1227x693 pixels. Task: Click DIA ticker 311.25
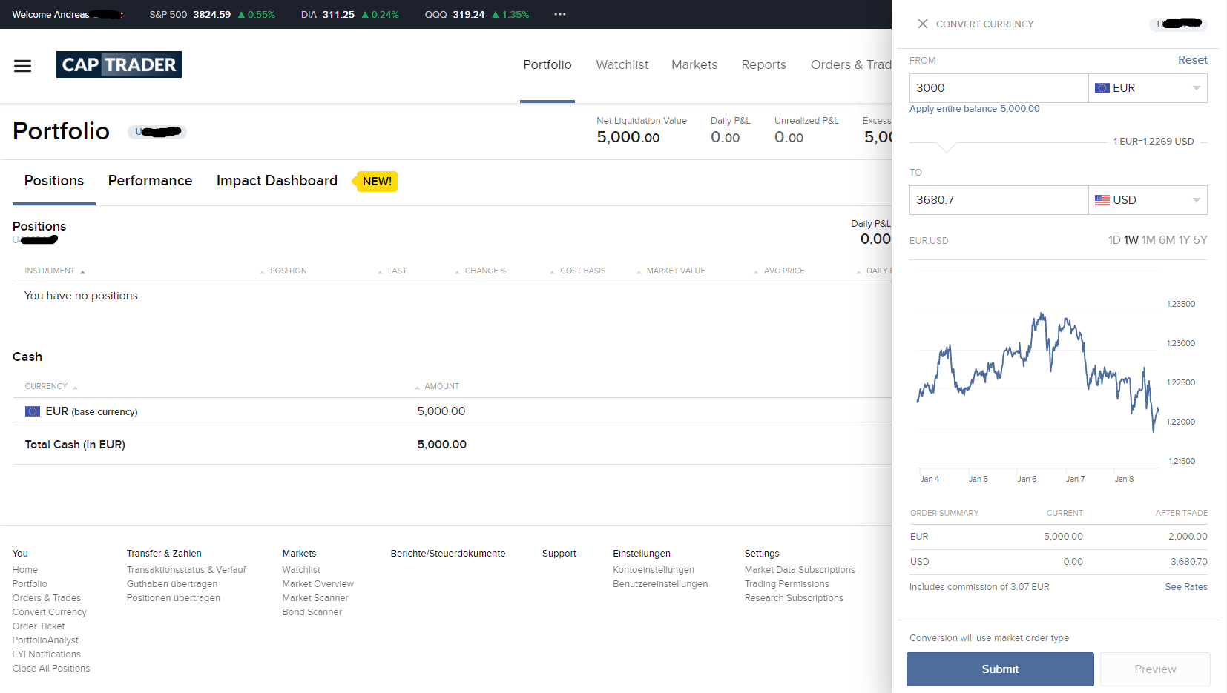[x=349, y=15]
